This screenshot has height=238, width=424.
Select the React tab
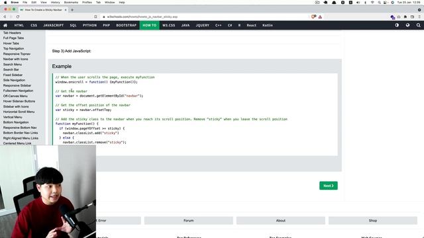click(251, 25)
